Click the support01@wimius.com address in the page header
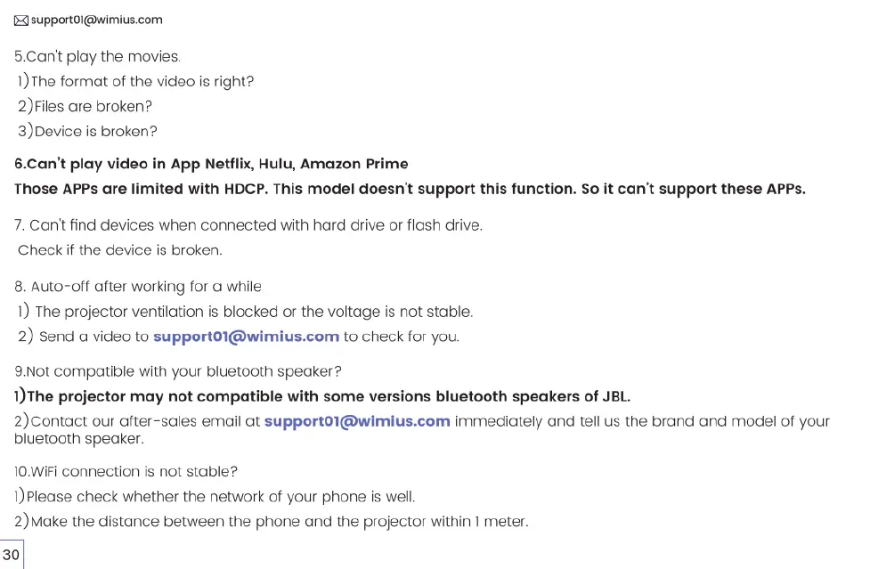Image resolution: width=878 pixels, height=569 pixels. click(x=97, y=20)
